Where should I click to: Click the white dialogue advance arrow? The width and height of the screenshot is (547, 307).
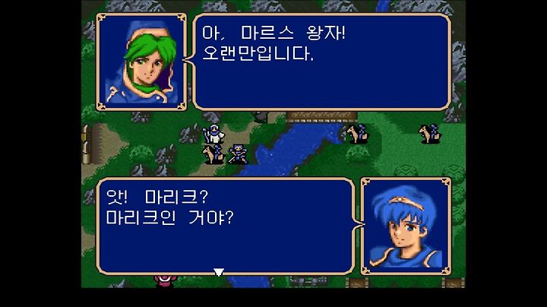coord(219,272)
